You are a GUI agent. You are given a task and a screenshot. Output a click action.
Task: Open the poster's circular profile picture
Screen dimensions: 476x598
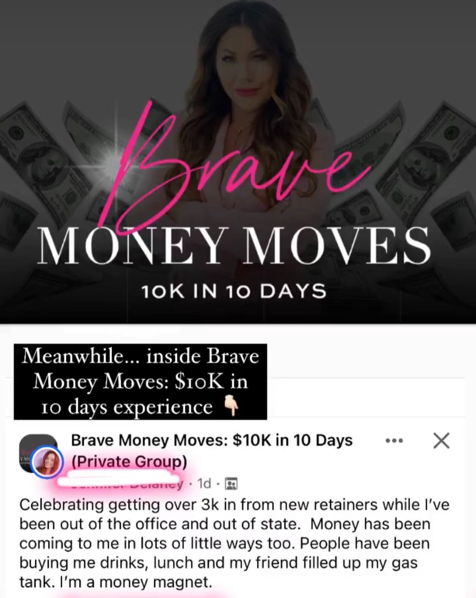[x=47, y=463]
